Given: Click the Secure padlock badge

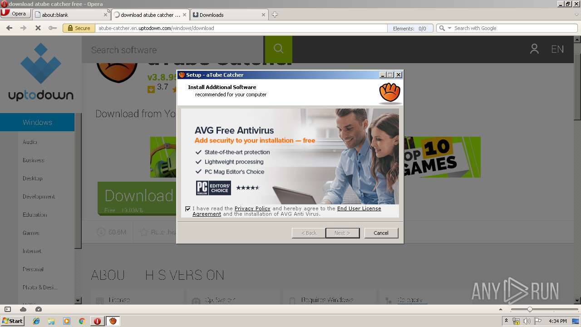Looking at the screenshot, I should pyautogui.click(x=78, y=28).
